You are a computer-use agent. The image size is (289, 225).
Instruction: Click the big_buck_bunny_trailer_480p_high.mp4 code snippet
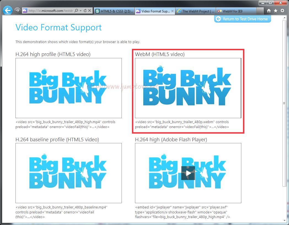[65, 124]
